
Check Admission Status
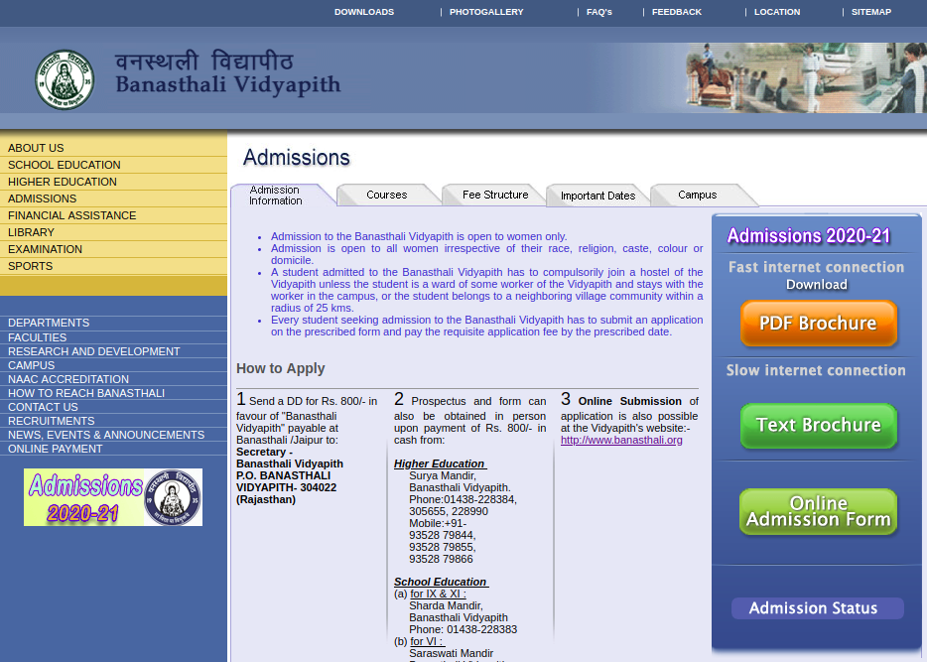pyautogui.click(x=818, y=608)
